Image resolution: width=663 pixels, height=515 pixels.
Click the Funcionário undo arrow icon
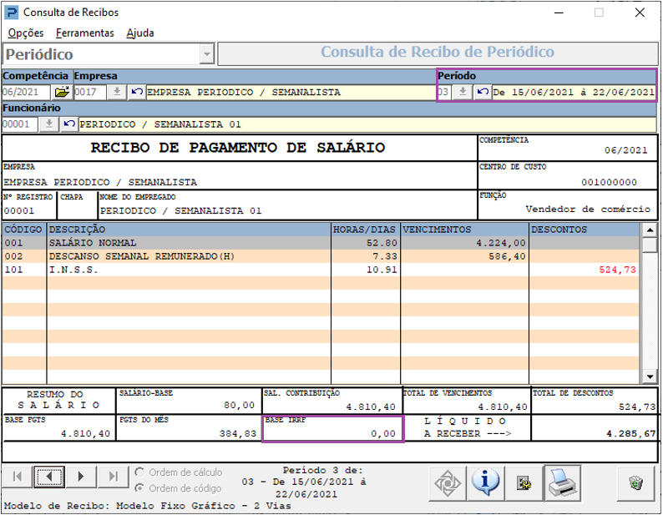69,124
